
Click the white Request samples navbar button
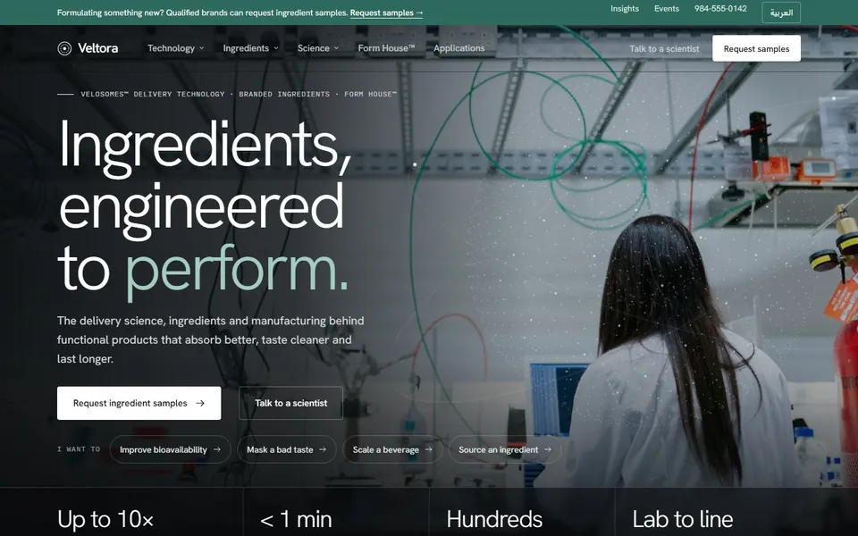click(x=756, y=48)
